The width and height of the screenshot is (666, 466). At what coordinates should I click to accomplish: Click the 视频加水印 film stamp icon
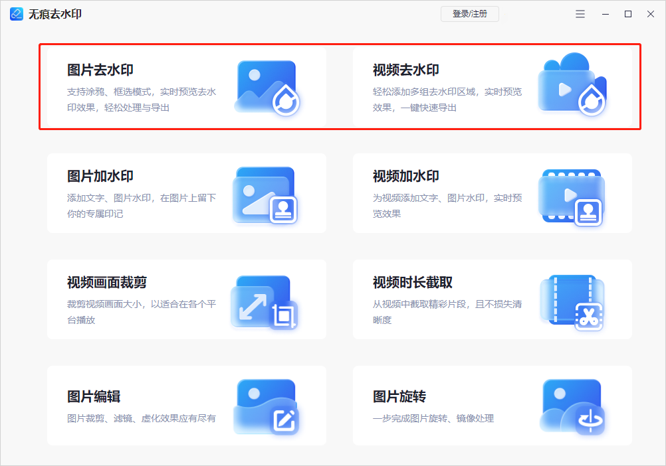pyautogui.click(x=572, y=198)
